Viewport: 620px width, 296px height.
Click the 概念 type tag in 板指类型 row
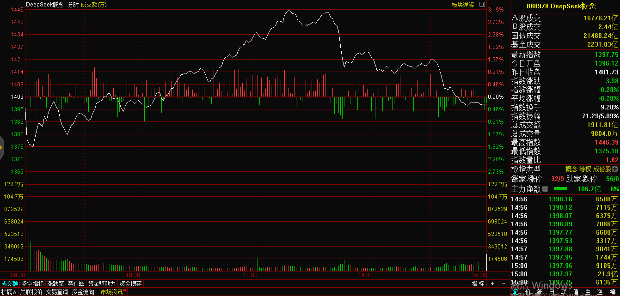click(571, 169)
